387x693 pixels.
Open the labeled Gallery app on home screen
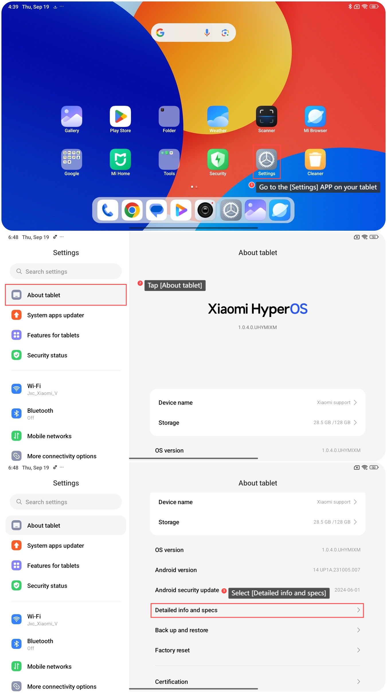pos(72,116)
